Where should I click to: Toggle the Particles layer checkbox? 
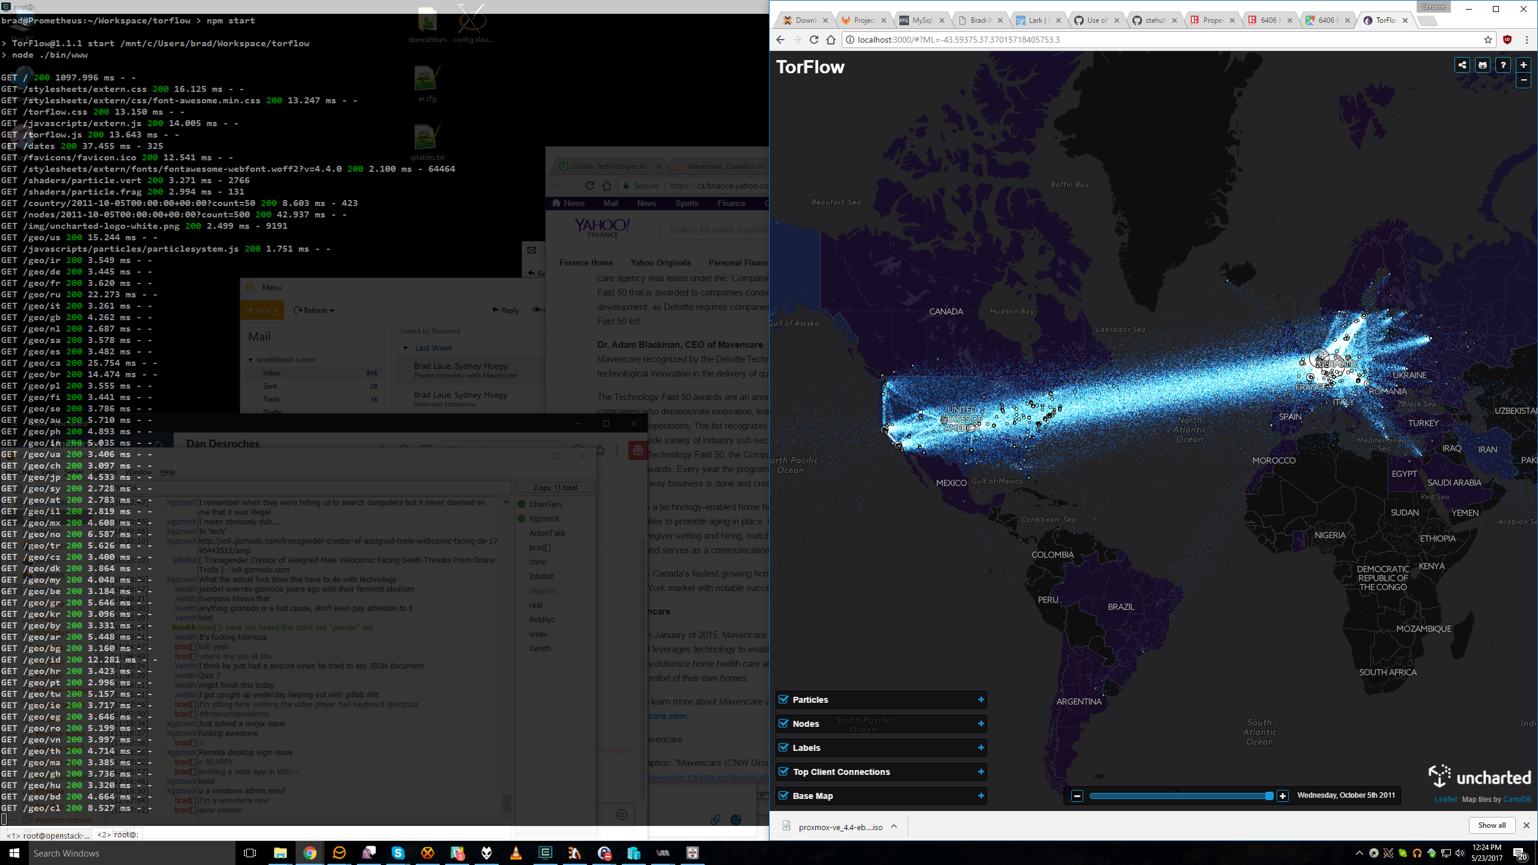[x=783, y=699]
